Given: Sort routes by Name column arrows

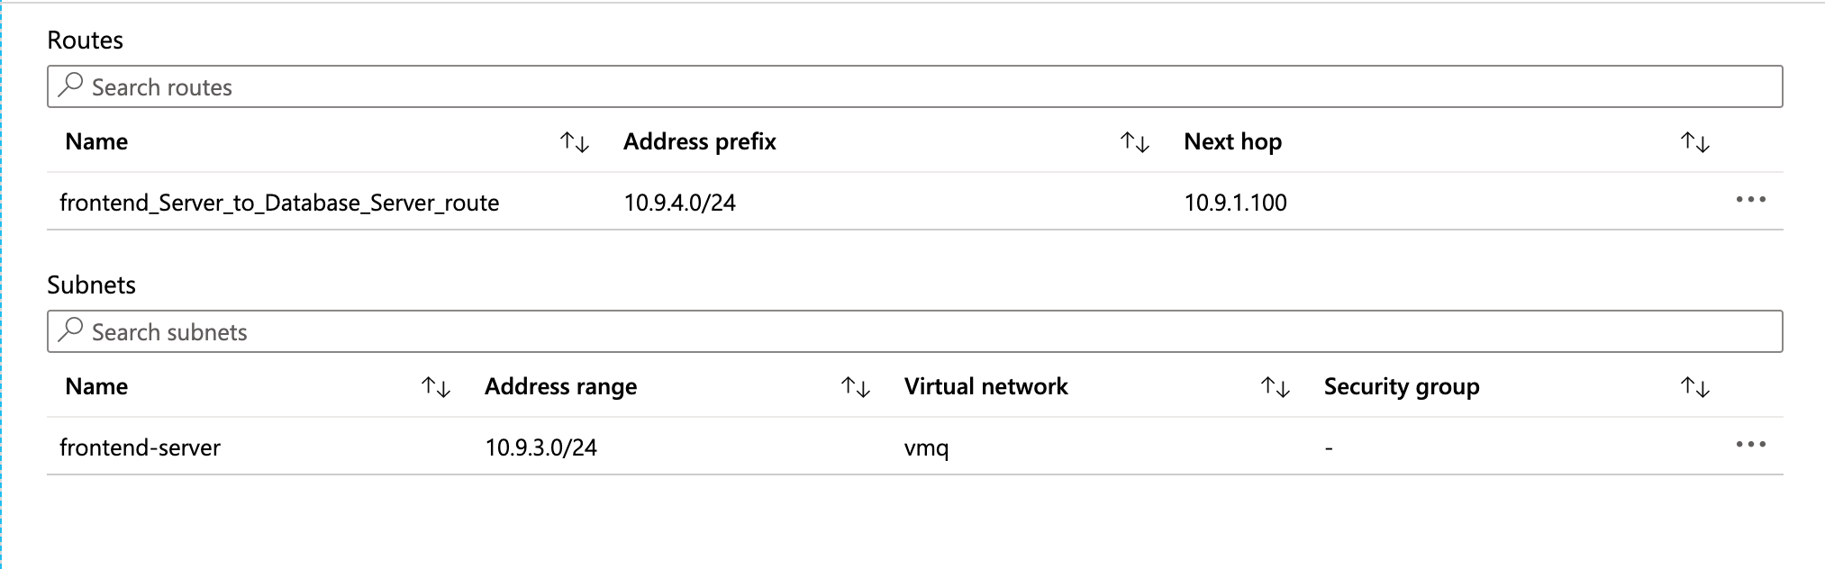Looking at the screenshot, I should [x=575, y=142].
